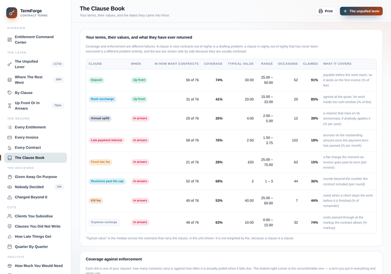Image resolution: width=391 pixels, height=274 pixels.
Task: Click the Revisions past the cap tag
Action: pos(107,181)
